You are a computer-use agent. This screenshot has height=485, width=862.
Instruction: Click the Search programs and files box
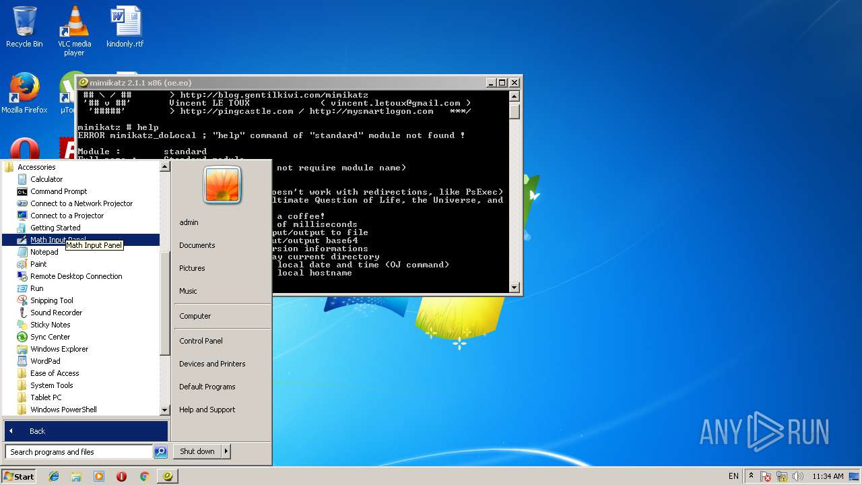(x=79, y=452)
